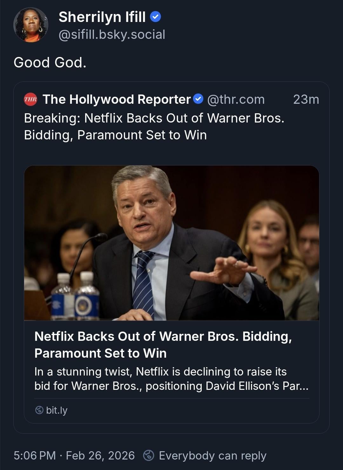Click the "In a stunning twist" article description

[171, 379]
